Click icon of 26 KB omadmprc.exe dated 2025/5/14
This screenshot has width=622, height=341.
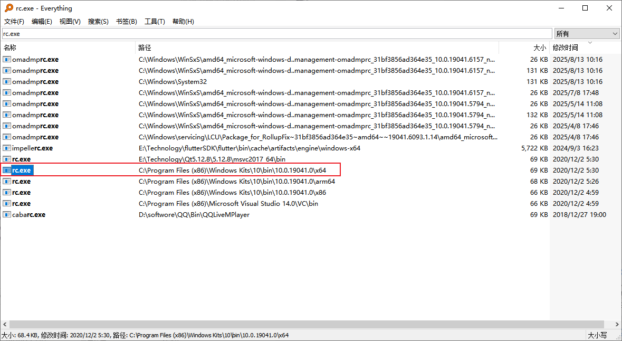click(x=7, y=103)
